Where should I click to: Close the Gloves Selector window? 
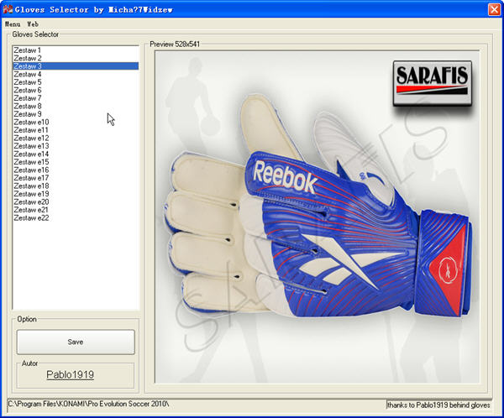tap(494, 9)
